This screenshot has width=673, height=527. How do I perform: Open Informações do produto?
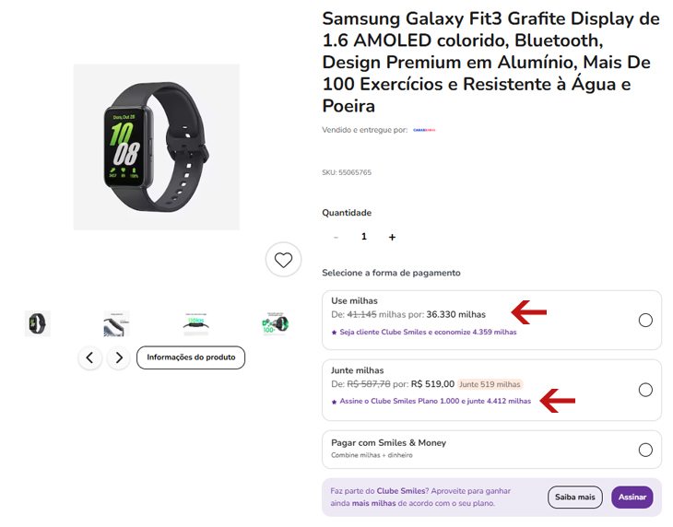coord(191,357)
